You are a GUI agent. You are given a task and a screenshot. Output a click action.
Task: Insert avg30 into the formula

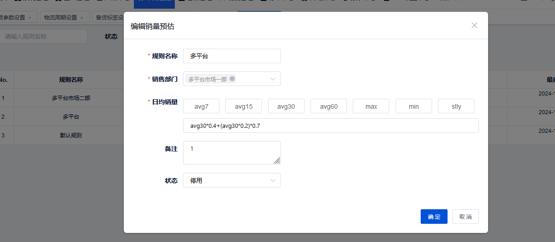click(x=286, y=106)
